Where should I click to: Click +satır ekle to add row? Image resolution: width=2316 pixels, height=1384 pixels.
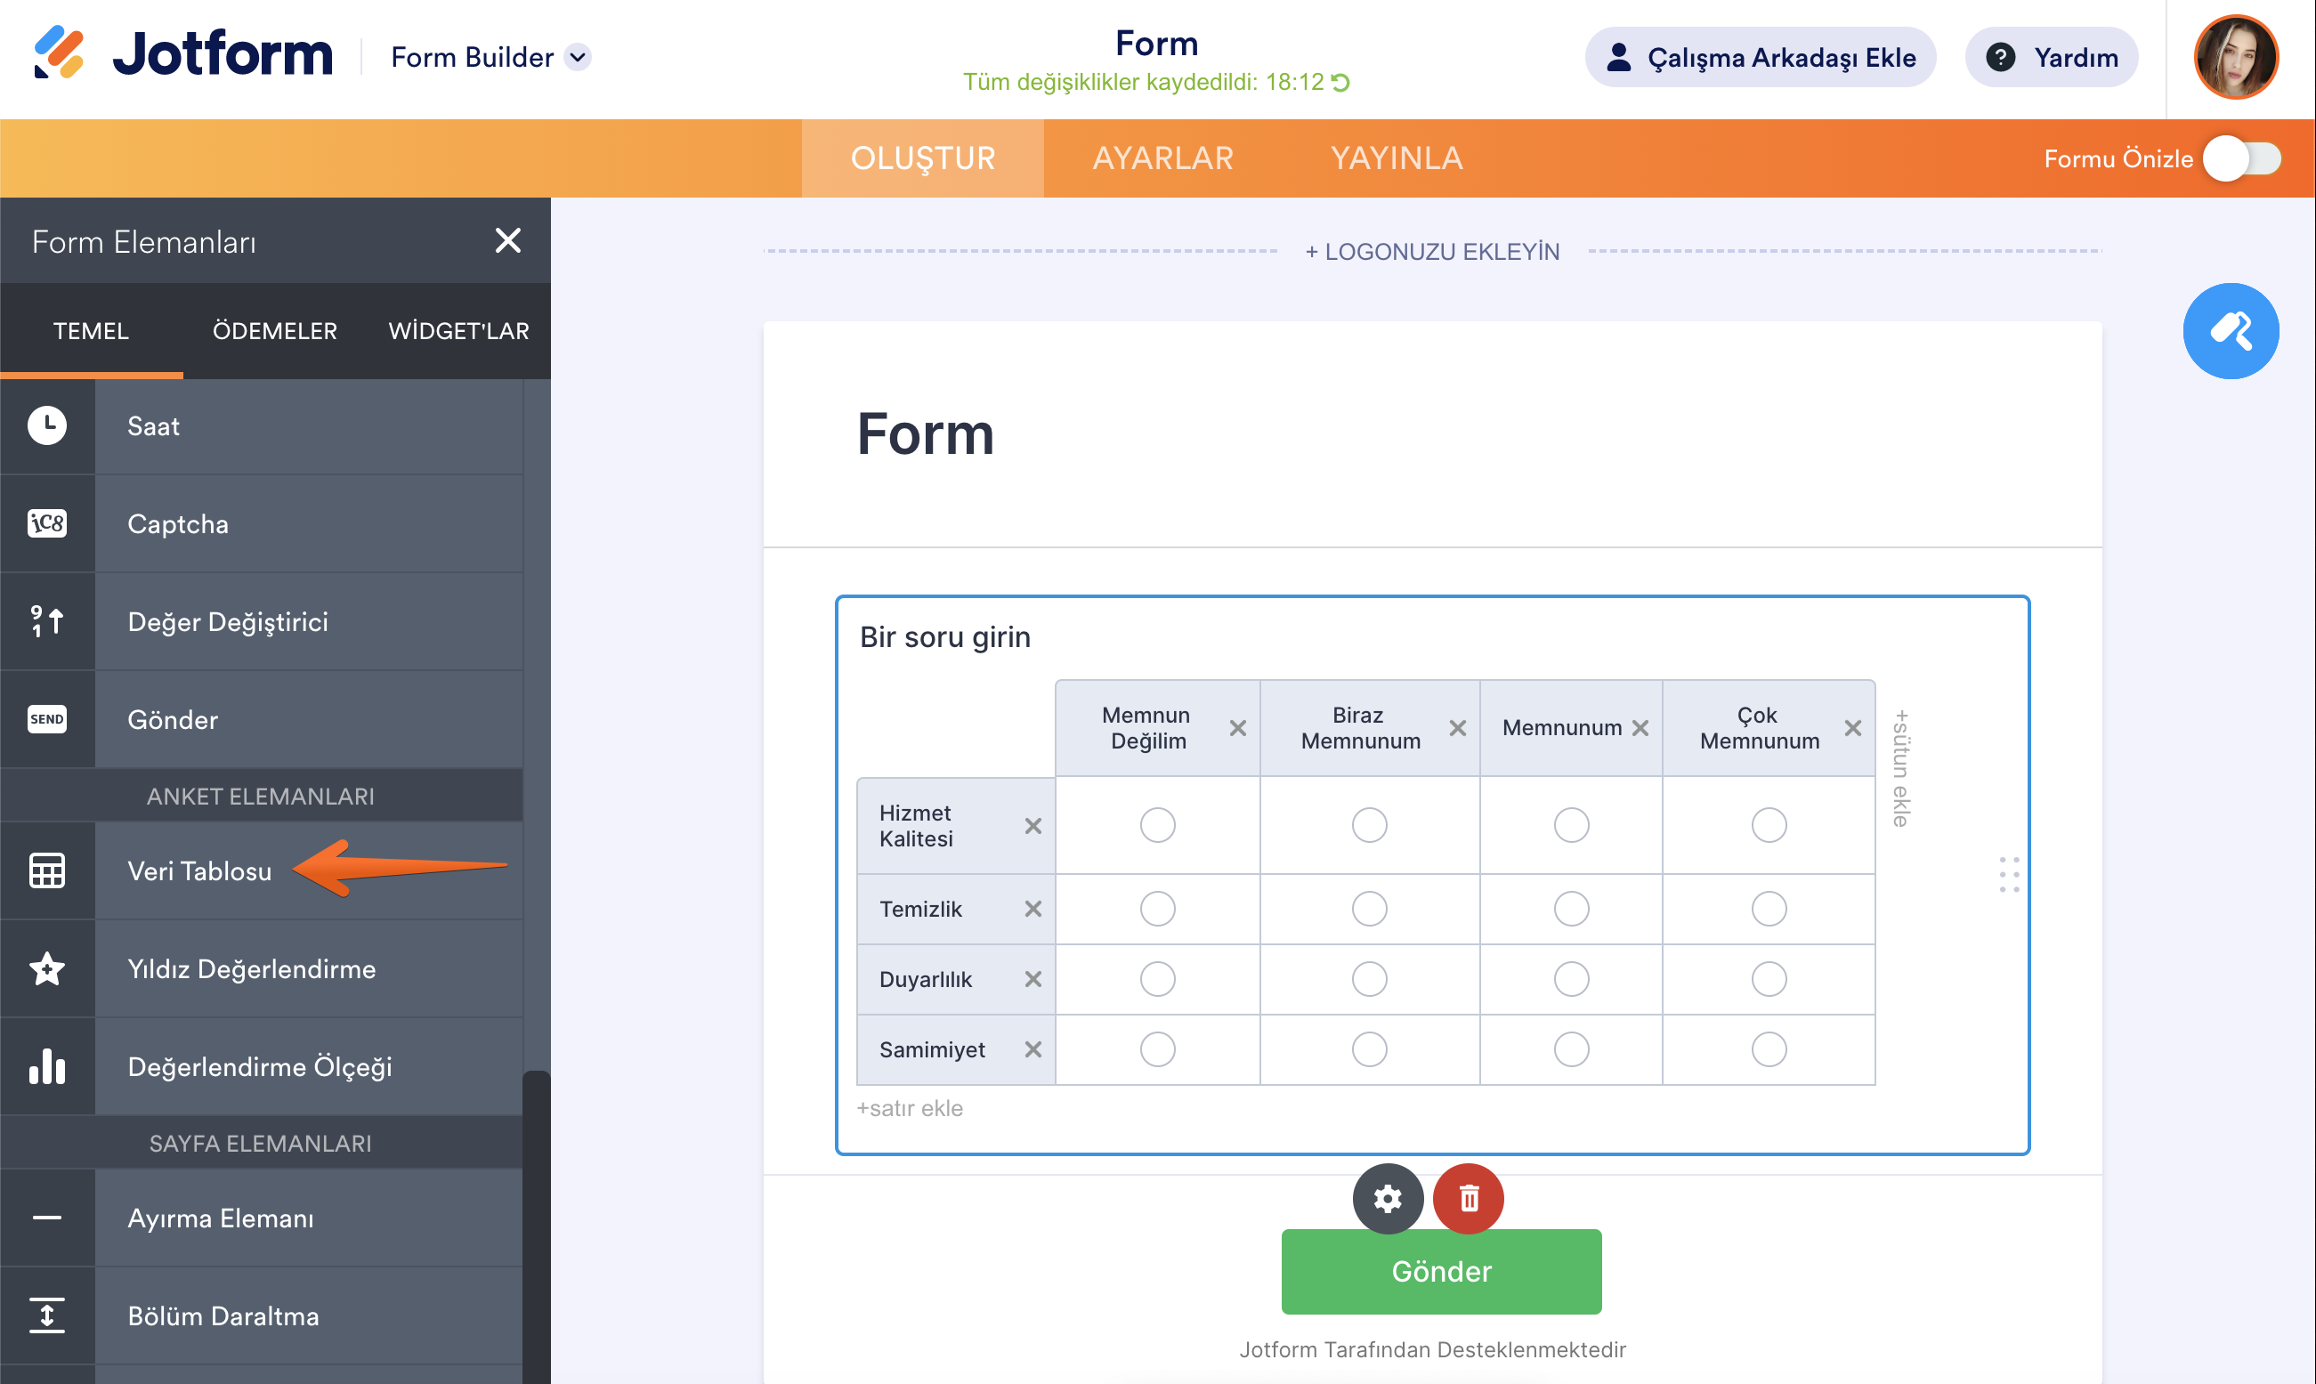pos(909,1108)
